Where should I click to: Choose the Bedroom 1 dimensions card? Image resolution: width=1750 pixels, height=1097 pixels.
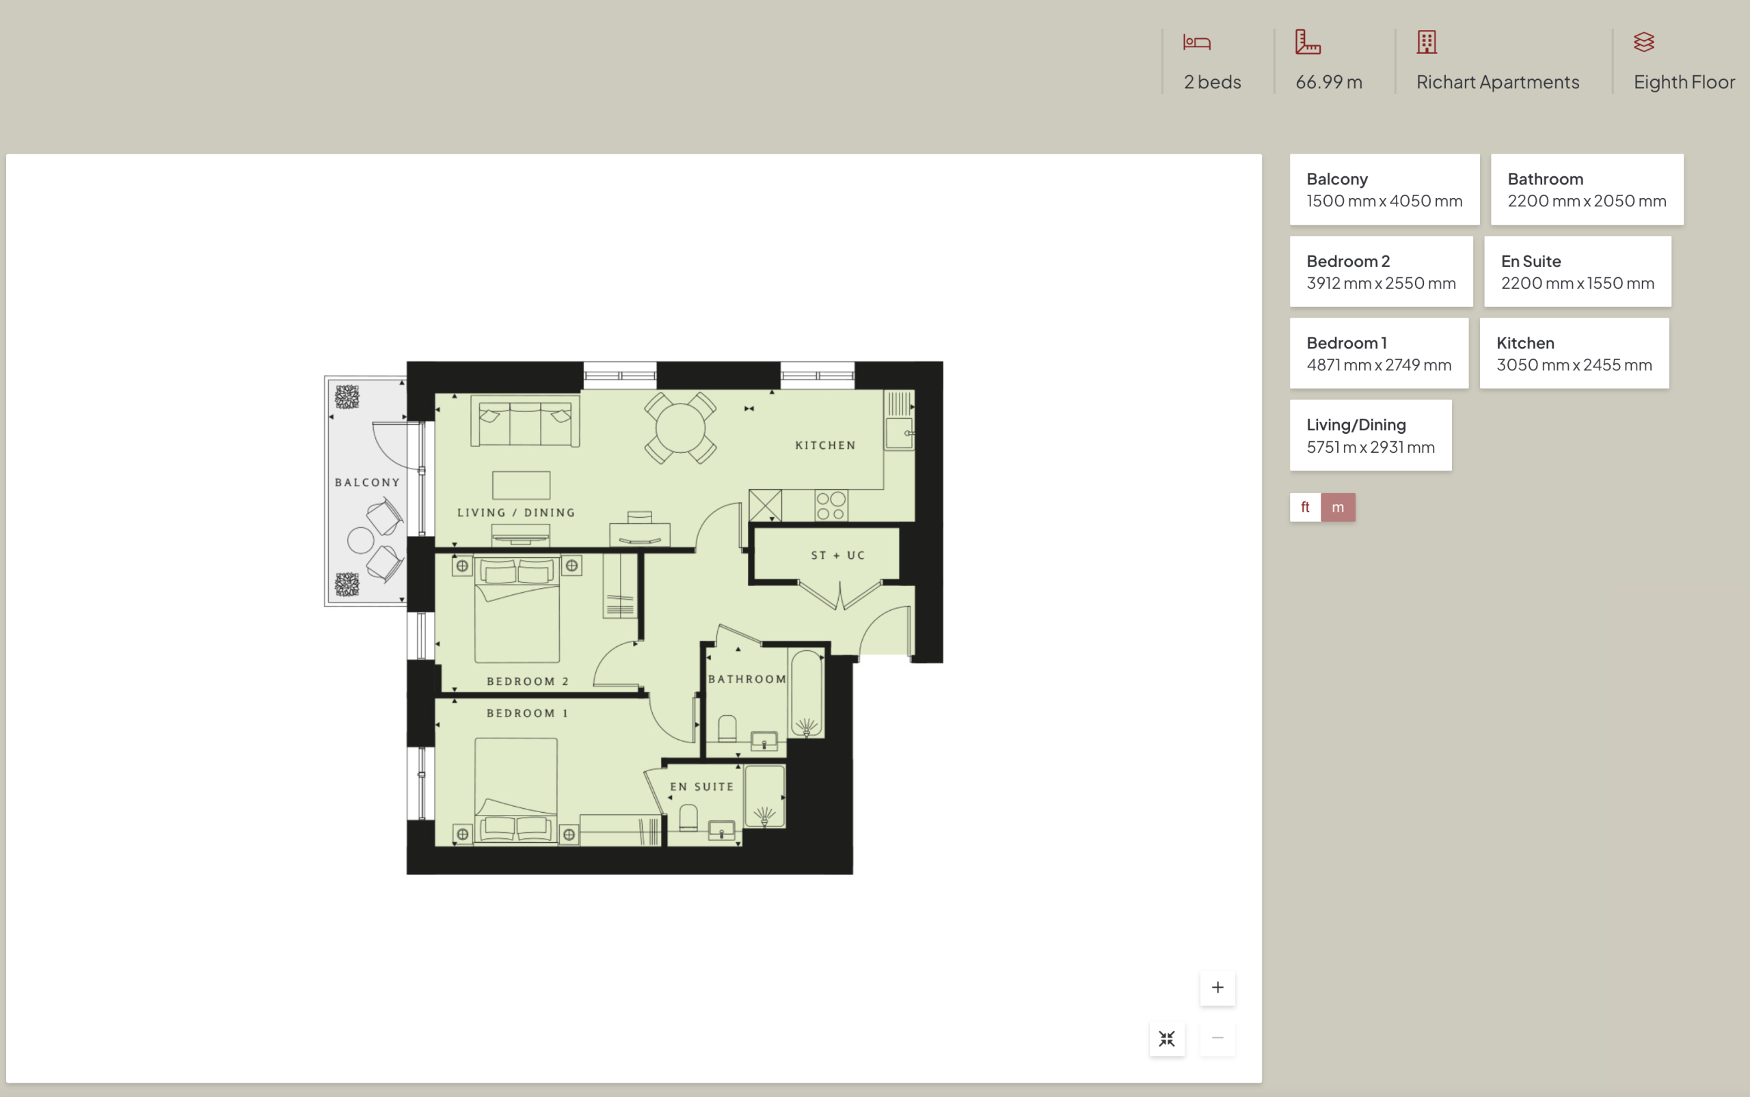click(x=1378, y=353)
